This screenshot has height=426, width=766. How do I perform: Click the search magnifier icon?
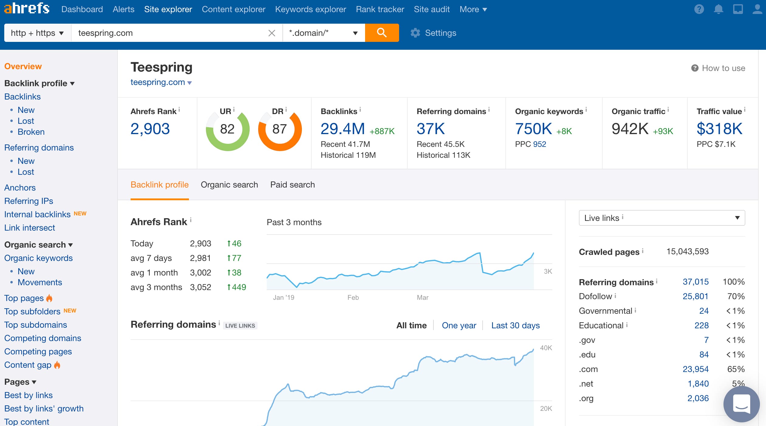(382, 33)
